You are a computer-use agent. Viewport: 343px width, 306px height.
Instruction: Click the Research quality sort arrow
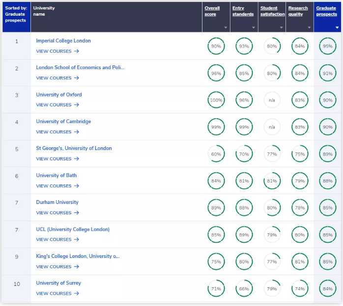(x=309, y=27)
